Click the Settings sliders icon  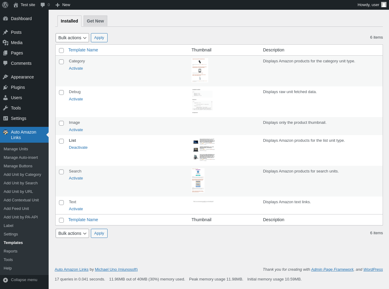coord(5,118)
